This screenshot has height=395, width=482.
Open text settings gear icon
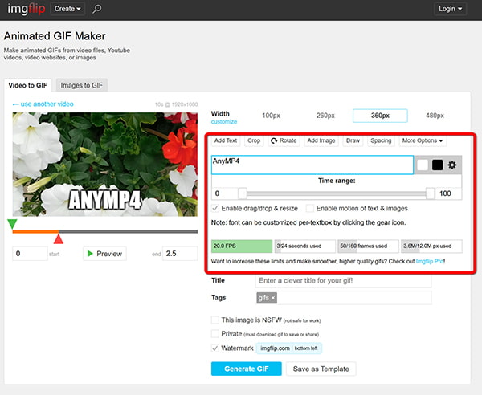click(451, 165)
